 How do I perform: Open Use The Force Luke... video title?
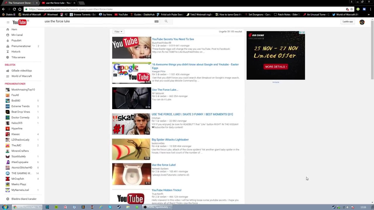point(165,90)
